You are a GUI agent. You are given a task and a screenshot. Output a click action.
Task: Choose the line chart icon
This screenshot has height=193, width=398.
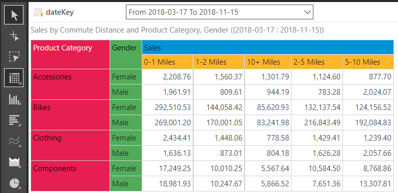click(14, 141)
